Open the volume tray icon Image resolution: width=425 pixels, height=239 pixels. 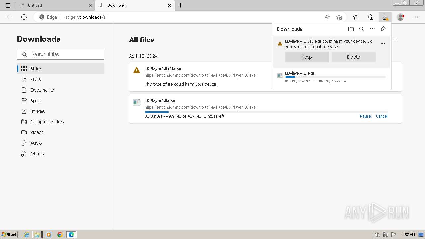[378, 235]
